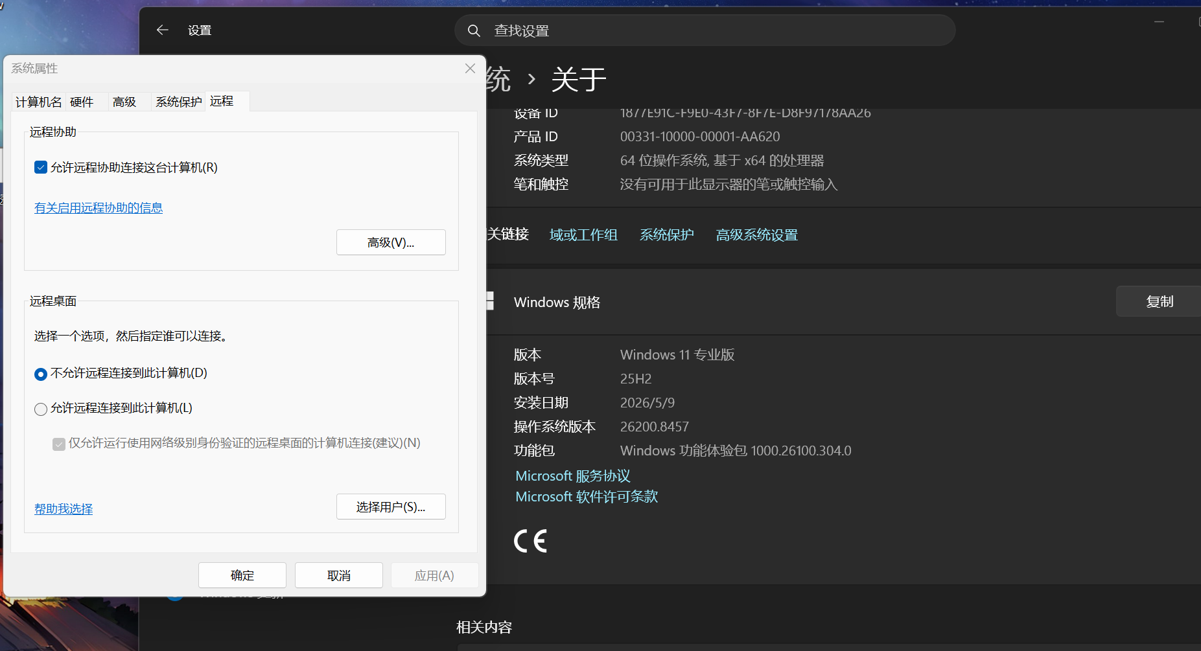Click the back arrow in Settings window
The height and width of the screenshot is (651, 1201).
(x=163, y=30)
